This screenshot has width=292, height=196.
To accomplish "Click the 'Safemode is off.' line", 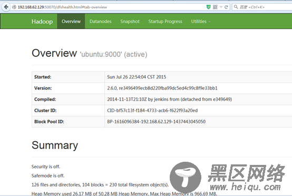I will [x=48, y=175].
